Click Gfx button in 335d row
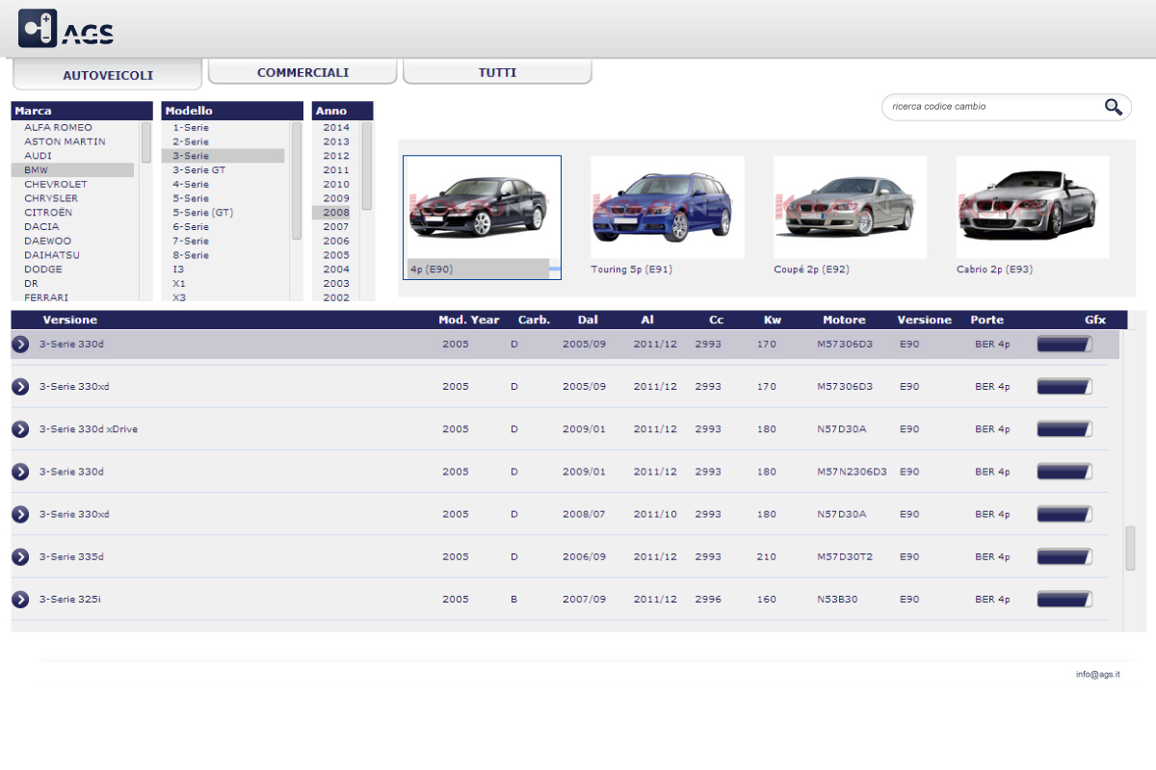1156x770 pixels. (x=1064, y=556)
